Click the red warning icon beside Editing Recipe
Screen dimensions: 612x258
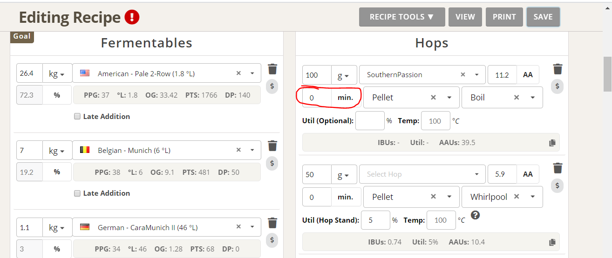pos(132,18)
